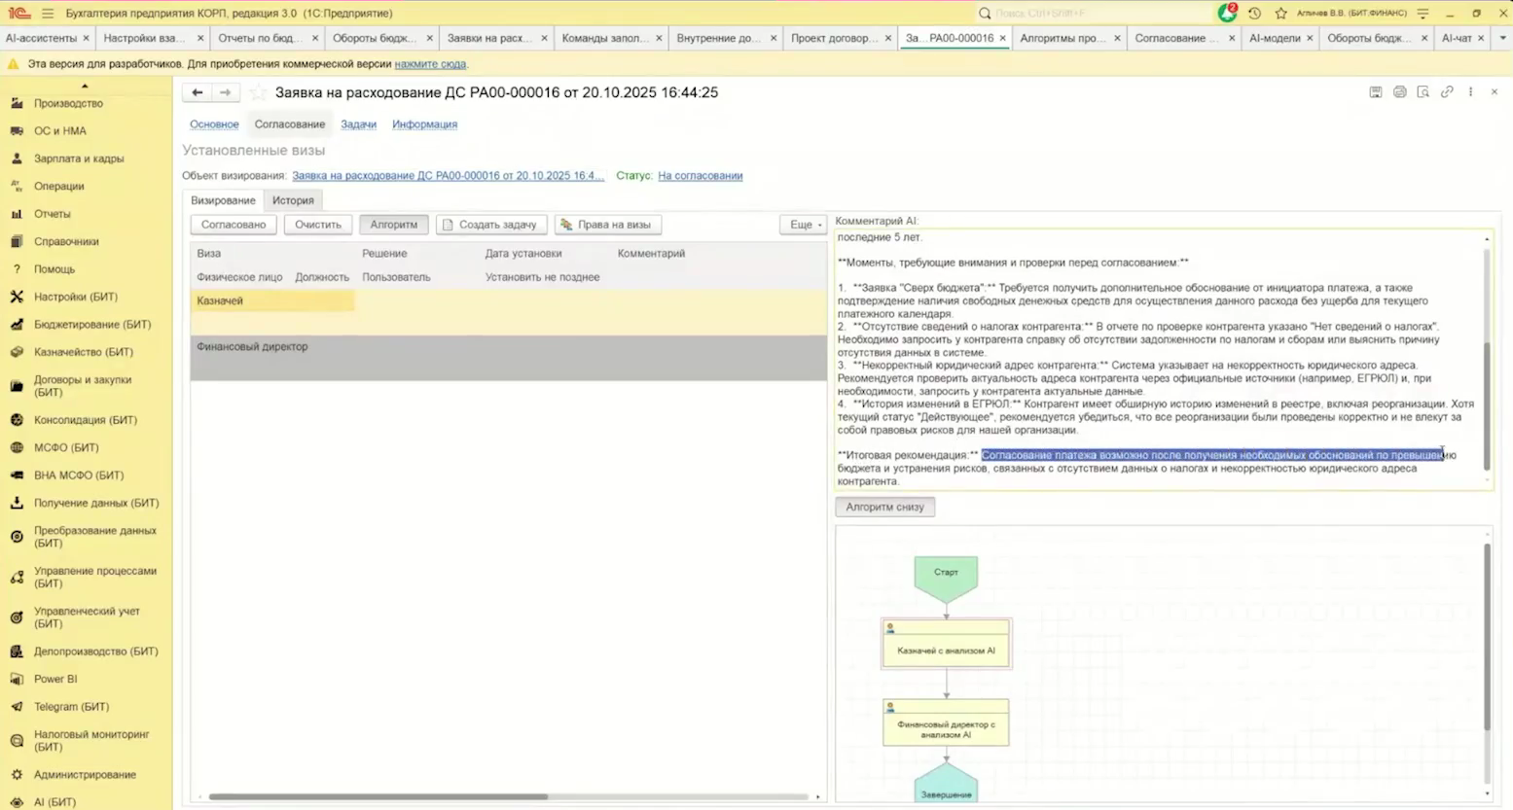1513x810 pixels.
Task: Click the print icon of the document
Action: [1399, 92]
